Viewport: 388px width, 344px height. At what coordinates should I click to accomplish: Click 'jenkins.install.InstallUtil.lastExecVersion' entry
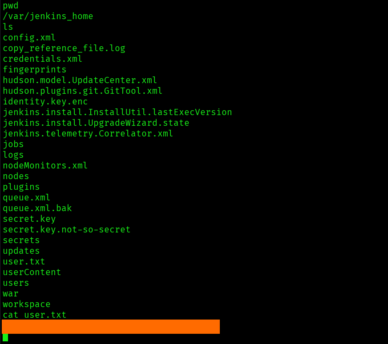pos(117,112)
